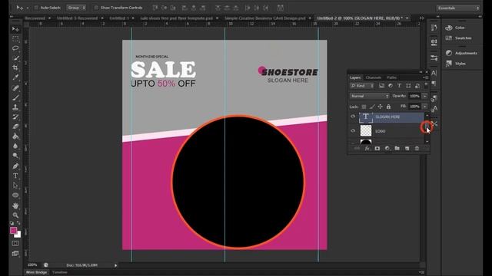
Task: Select the Pen tool
Action: pyautogui.click(x=15, y=166)
